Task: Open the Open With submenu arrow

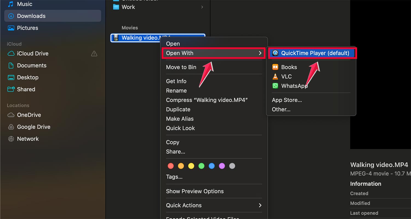Action: (260, 53)
